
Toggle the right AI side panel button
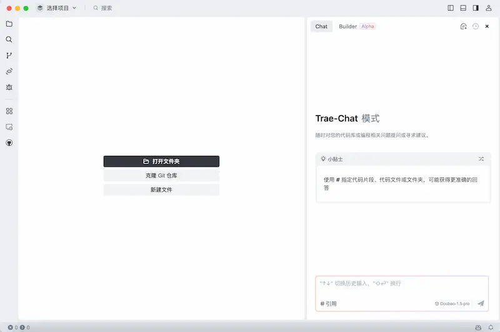click(x=476, y=8)
